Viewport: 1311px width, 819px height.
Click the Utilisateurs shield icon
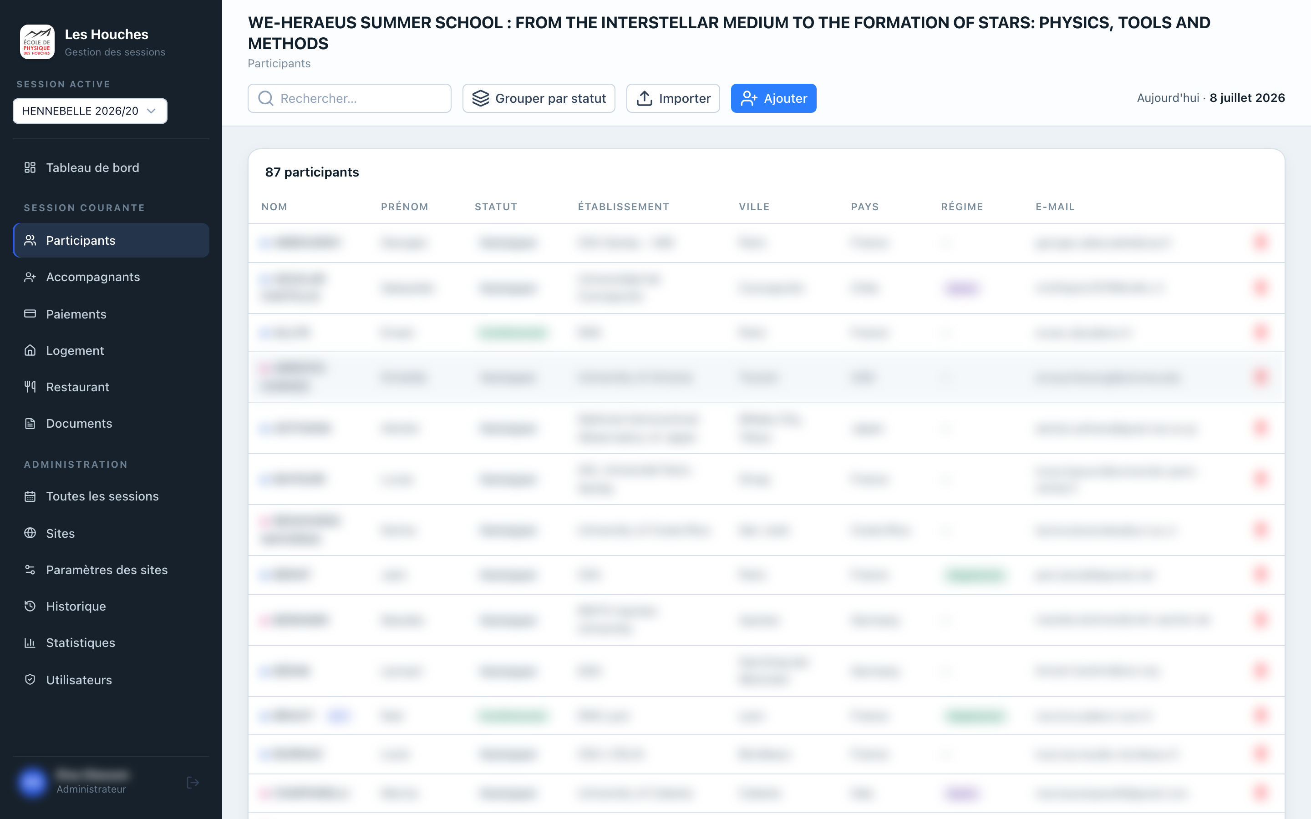pos(30,679)
